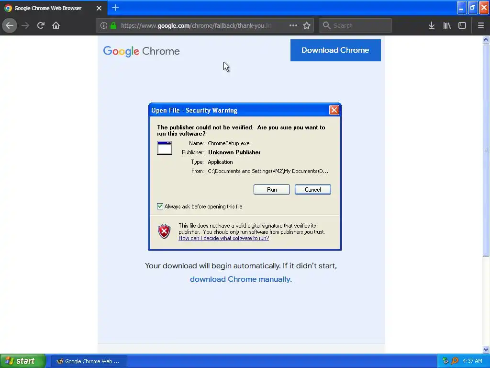Click the red shield warning icon
This screenshot has height=368, width=490.
pos(164,231)
